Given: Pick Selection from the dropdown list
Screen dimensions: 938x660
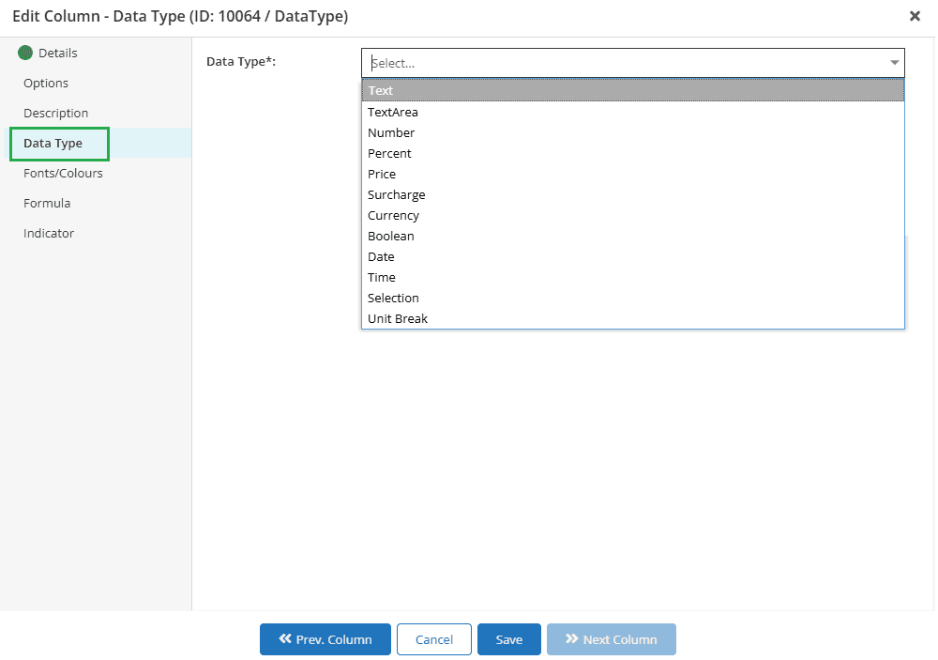Looking at the screenshot, I should [633, 298].
